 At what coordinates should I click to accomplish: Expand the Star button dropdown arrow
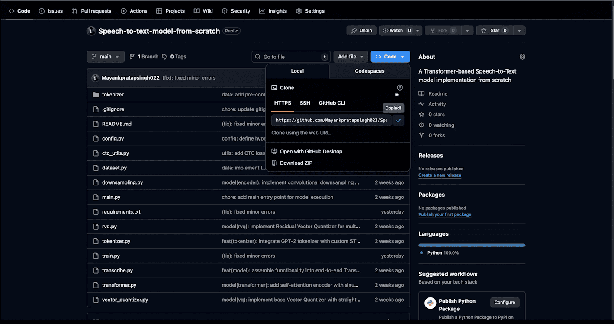519,30
